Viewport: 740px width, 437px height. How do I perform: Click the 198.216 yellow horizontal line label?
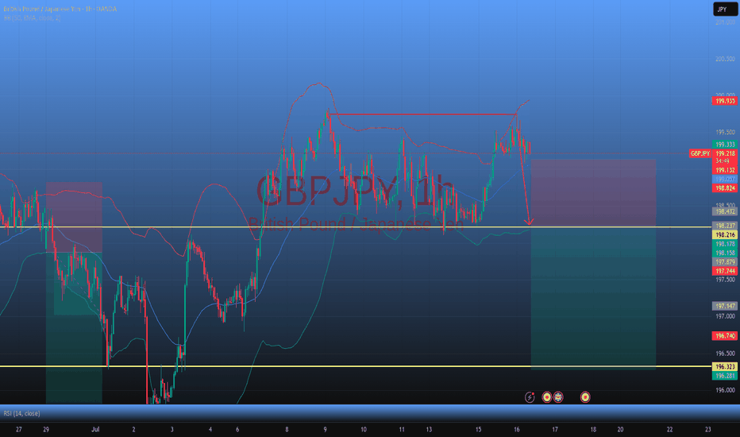(x=724, y=235)
